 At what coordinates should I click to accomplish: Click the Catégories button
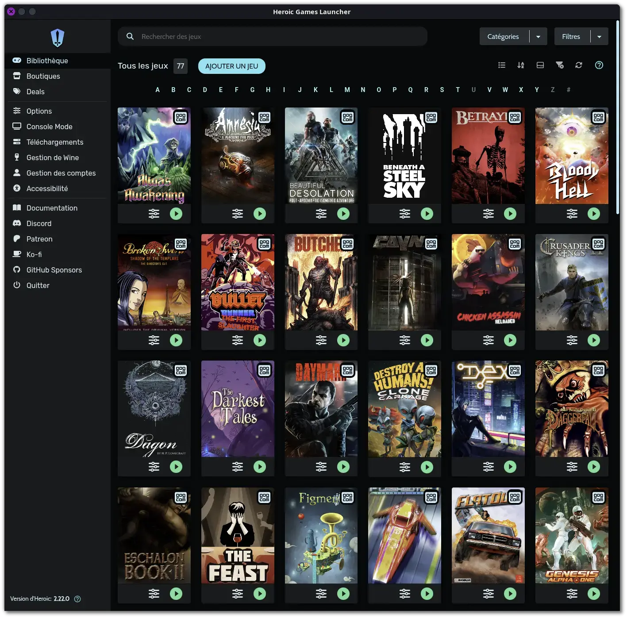click(503, 36)
